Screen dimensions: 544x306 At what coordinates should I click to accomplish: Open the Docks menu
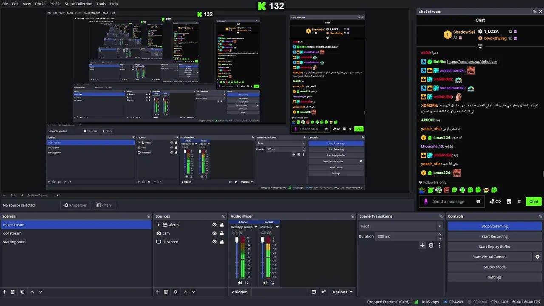(x=40, y=4)
